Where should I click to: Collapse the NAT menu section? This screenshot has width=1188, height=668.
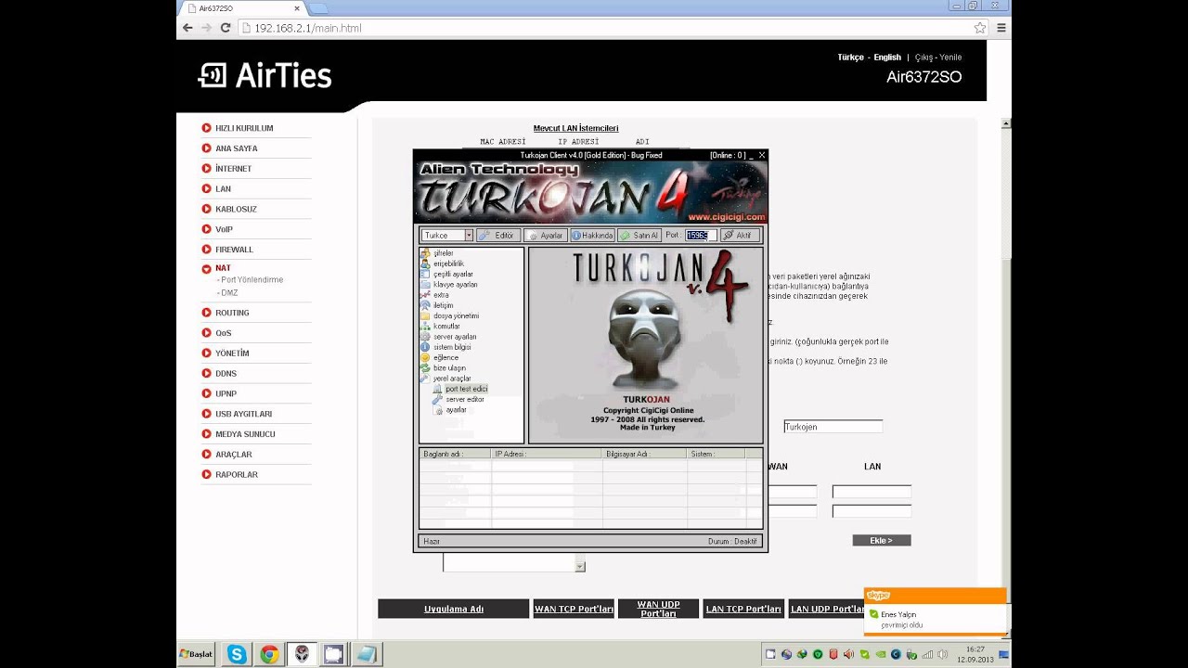[223, 268]
